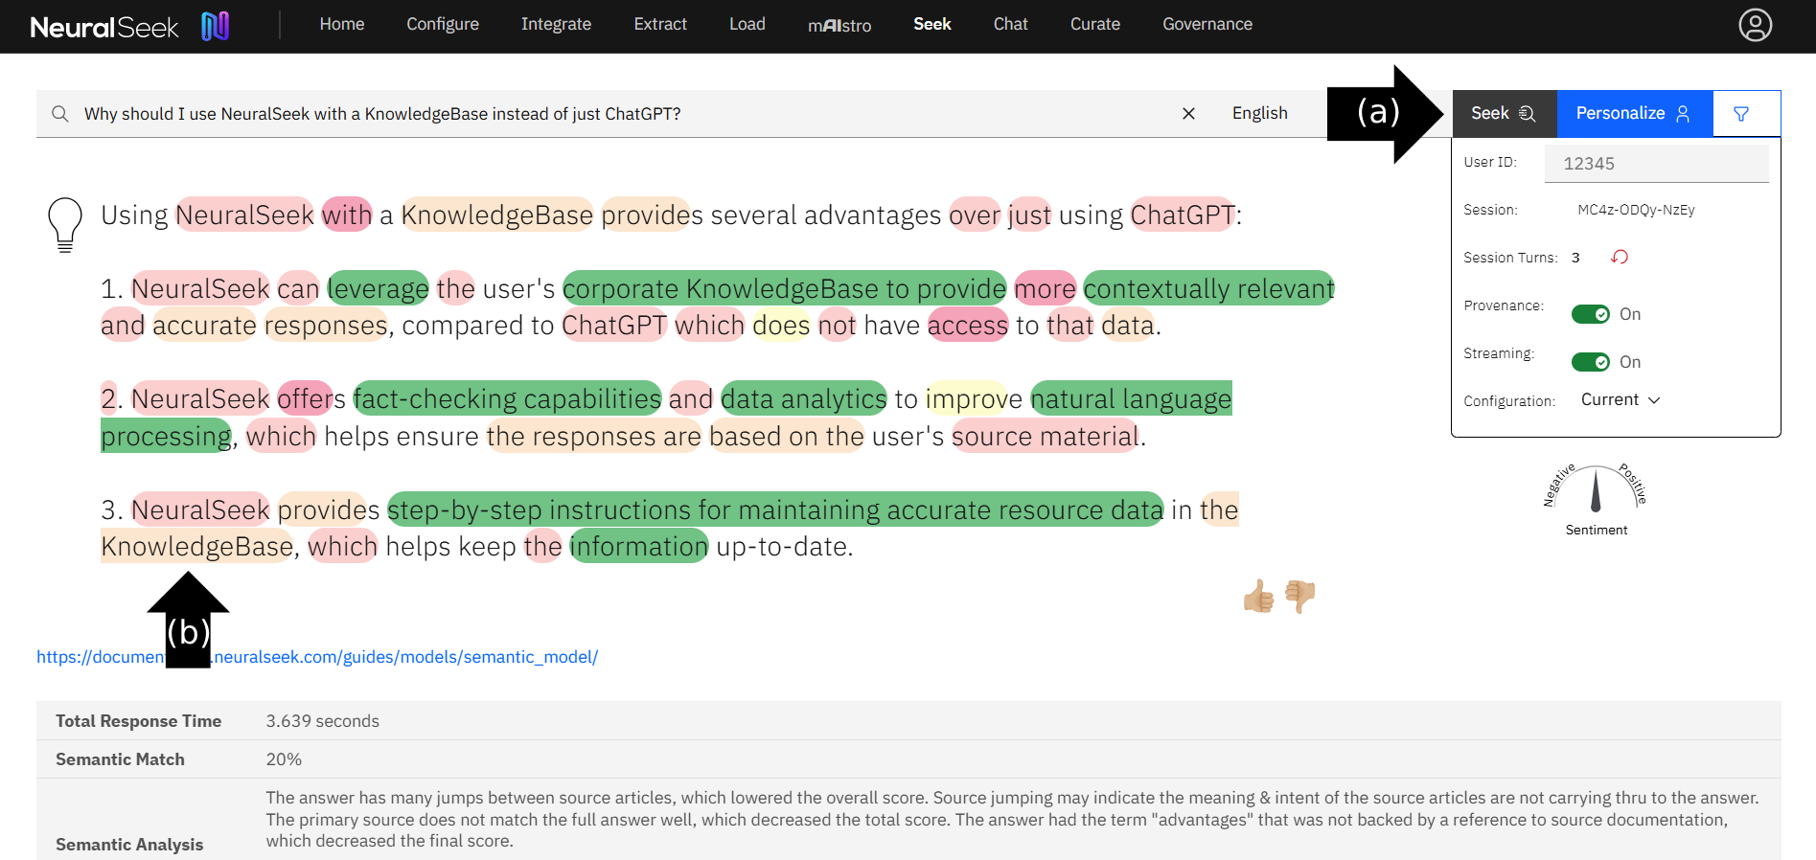The height and width of the screenshot is (860, 1816).
Task: Disable the Provenance toggle
Action: coord(1591,314)
